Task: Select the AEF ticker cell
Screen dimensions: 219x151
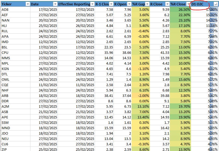Action: [15, 15]
